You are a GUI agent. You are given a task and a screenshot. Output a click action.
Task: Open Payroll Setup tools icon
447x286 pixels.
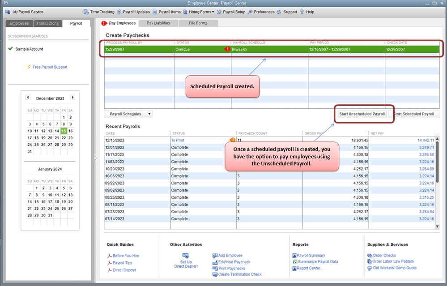219,12
